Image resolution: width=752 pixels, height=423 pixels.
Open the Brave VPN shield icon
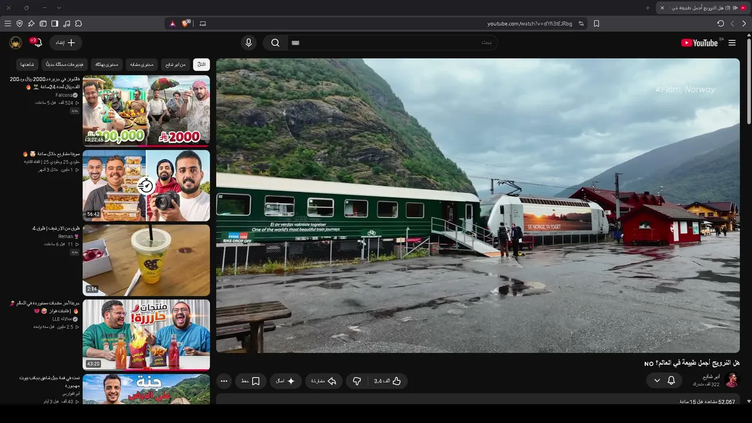coord(19,23)
